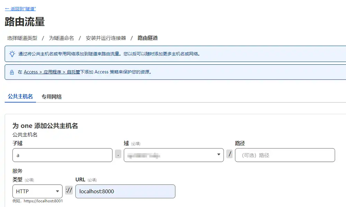The width and height of the screenshot is (346, 207).
Task: Switch to the 专用网络 tab
Action: click(x=52, y=97)
